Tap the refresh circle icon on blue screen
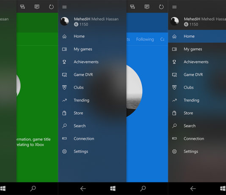The width and height of the screenshot is (226, 195). (161, 7)
